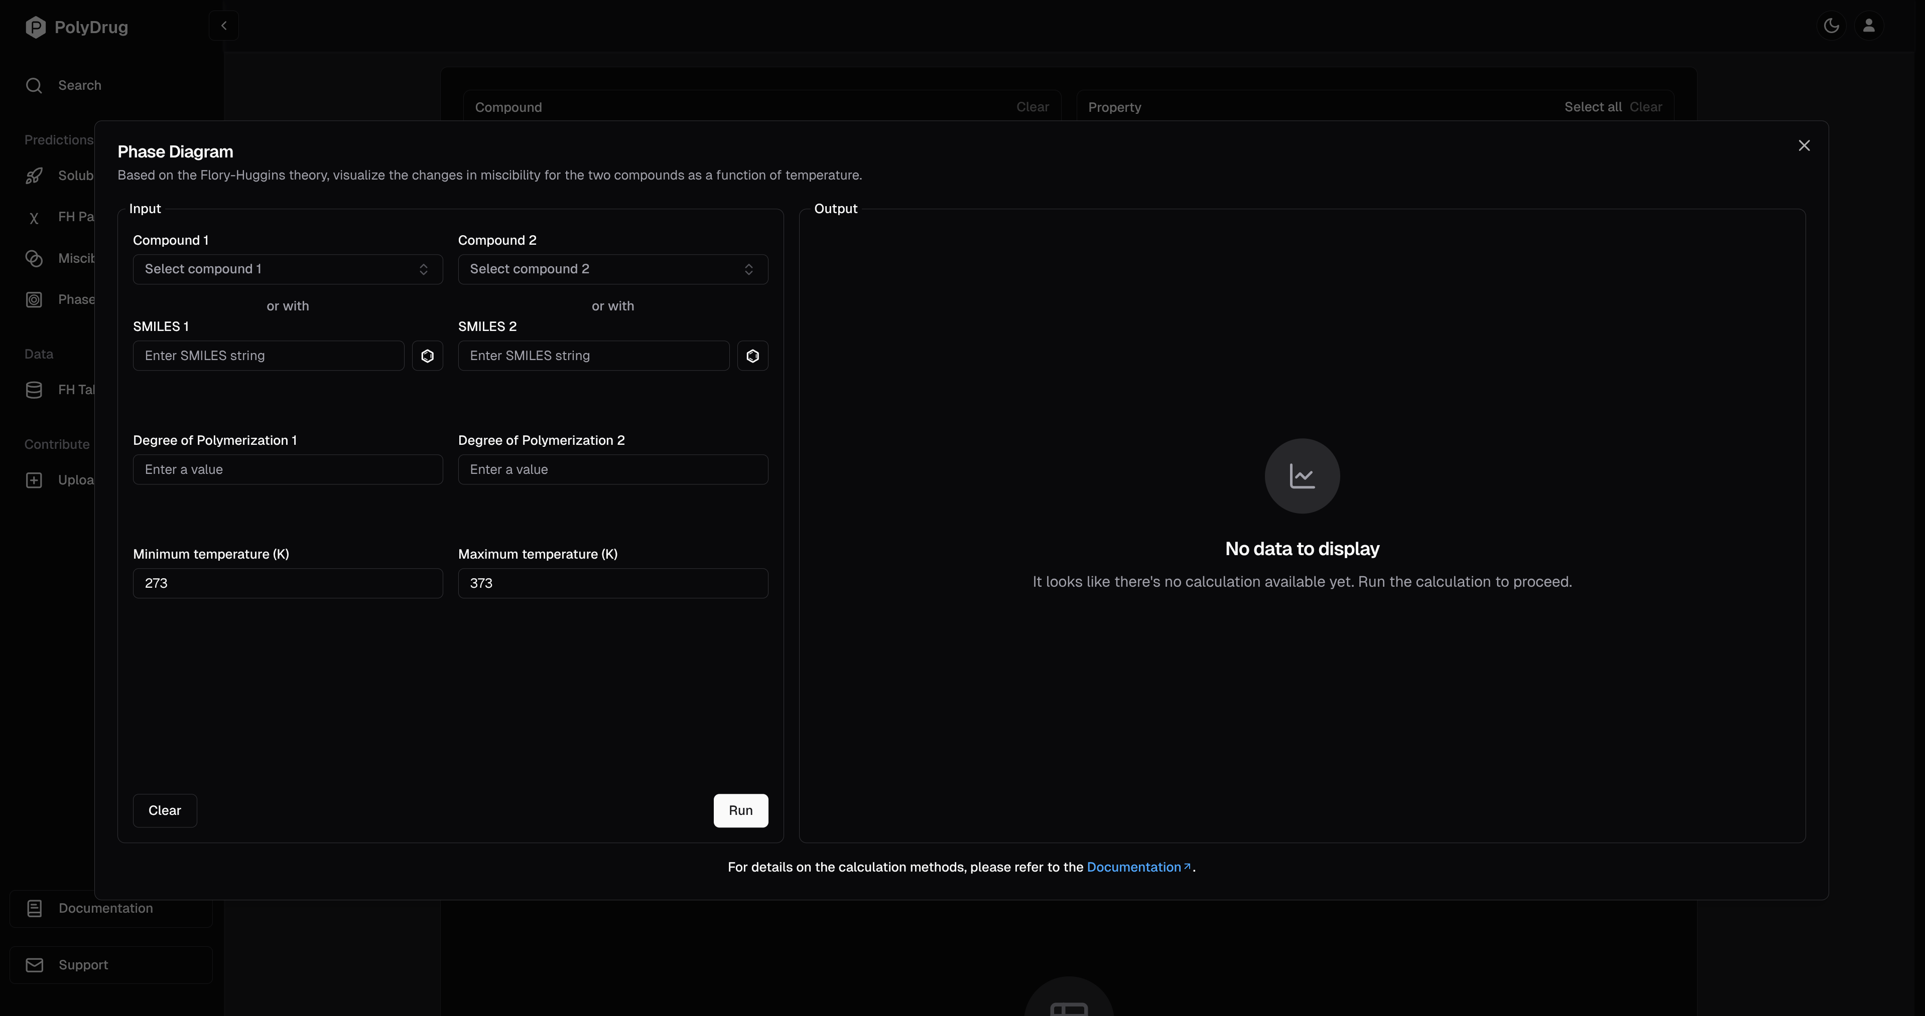Click Maximum temperature field showing 373
Viewport: 1925px width, 1016px height.
pyautogui.click(x=612, y=583)
